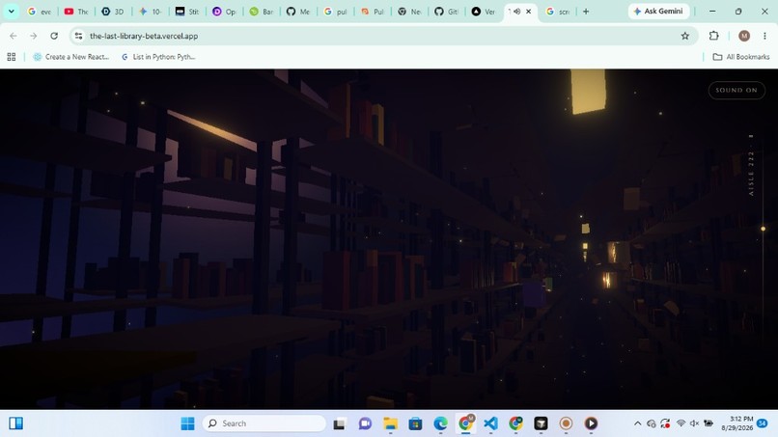Show hidden system tray icons
Screen dimensions: 778x437
pos(638,423)
